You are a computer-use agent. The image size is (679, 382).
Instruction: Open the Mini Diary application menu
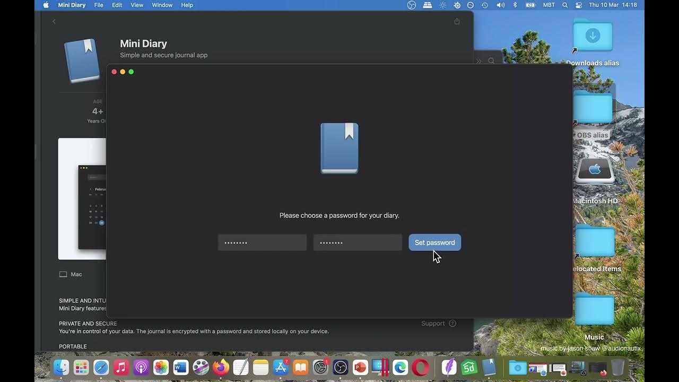point(72,5)
